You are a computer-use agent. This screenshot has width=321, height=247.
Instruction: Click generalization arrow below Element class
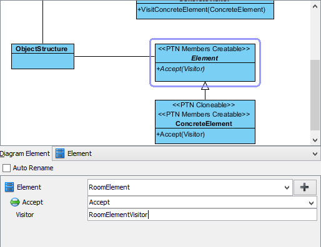click(x=205, y=90)
